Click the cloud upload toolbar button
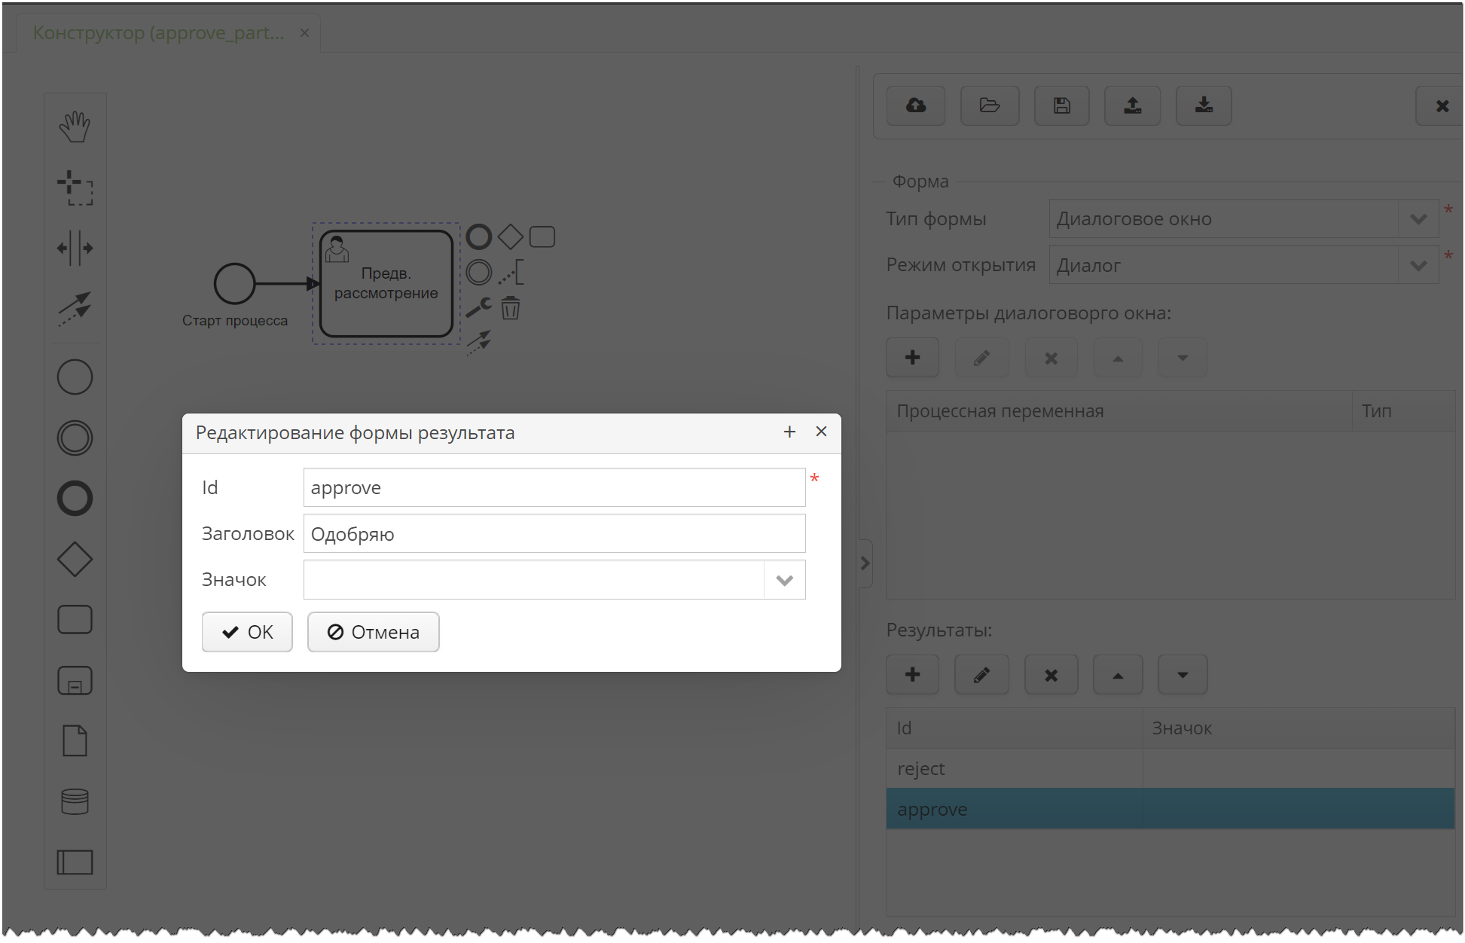Screen dimensions: 1465x943 pyautogui.click(x=915, y=105)
